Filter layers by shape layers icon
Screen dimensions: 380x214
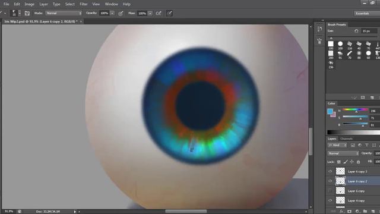point(374,145)
